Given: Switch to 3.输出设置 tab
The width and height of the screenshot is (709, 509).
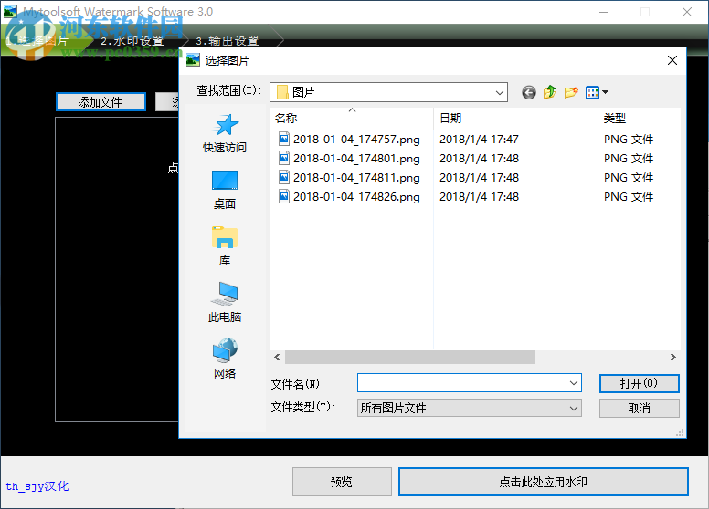Looking at the screenshot, I should pyautogui.click(x=227, y=41).
